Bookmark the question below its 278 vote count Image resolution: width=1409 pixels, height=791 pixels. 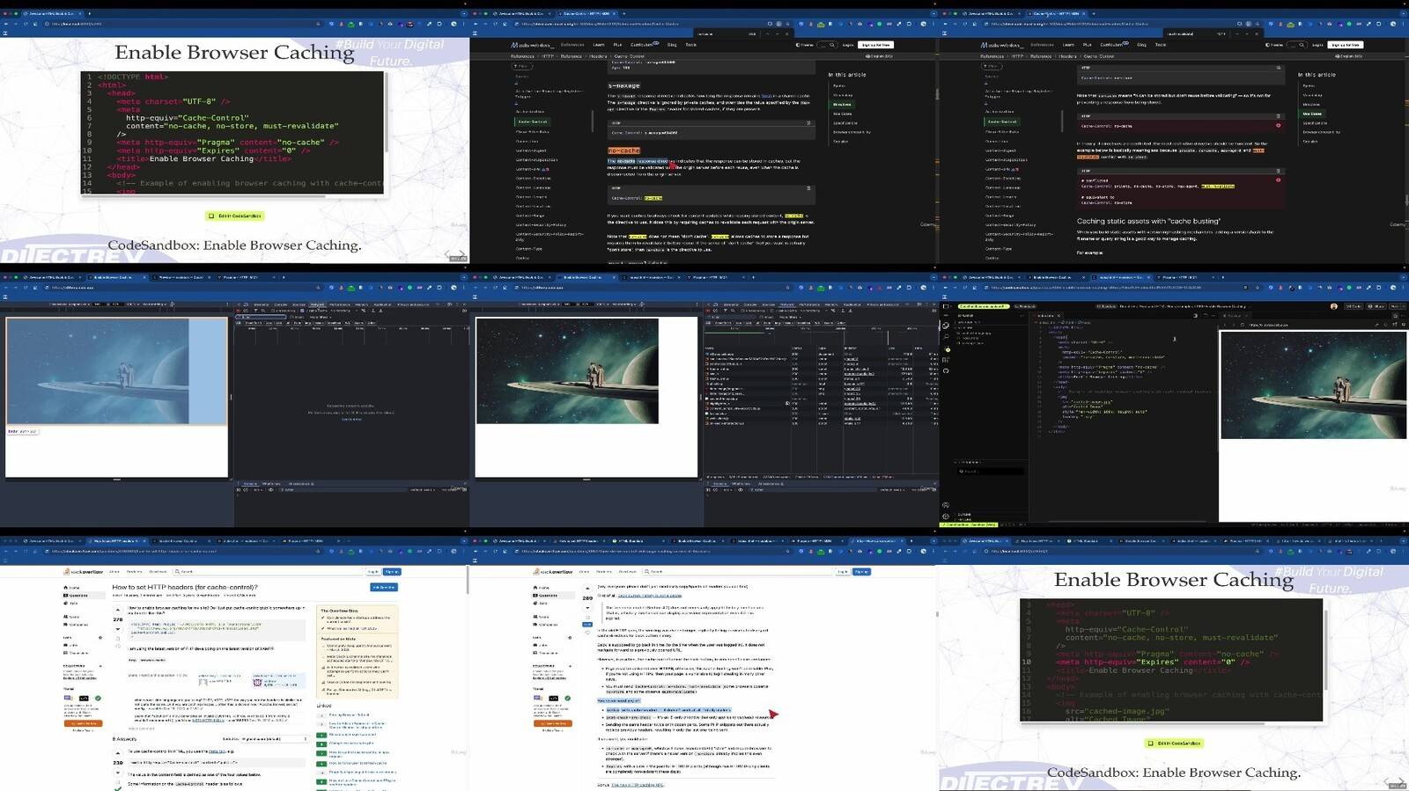(118, 640)
